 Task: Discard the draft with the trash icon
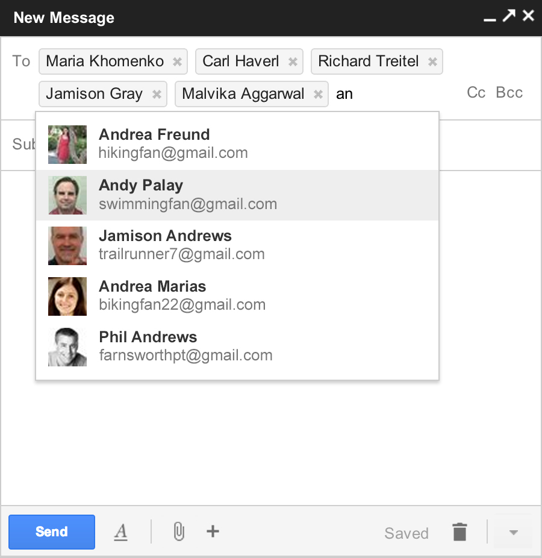pos(459,531)
